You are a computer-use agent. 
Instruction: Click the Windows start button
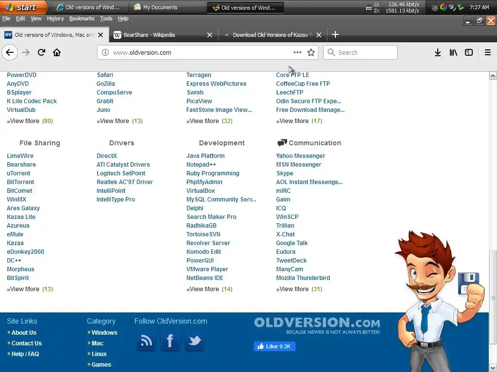pyautogui.click(x=22, y=7)
